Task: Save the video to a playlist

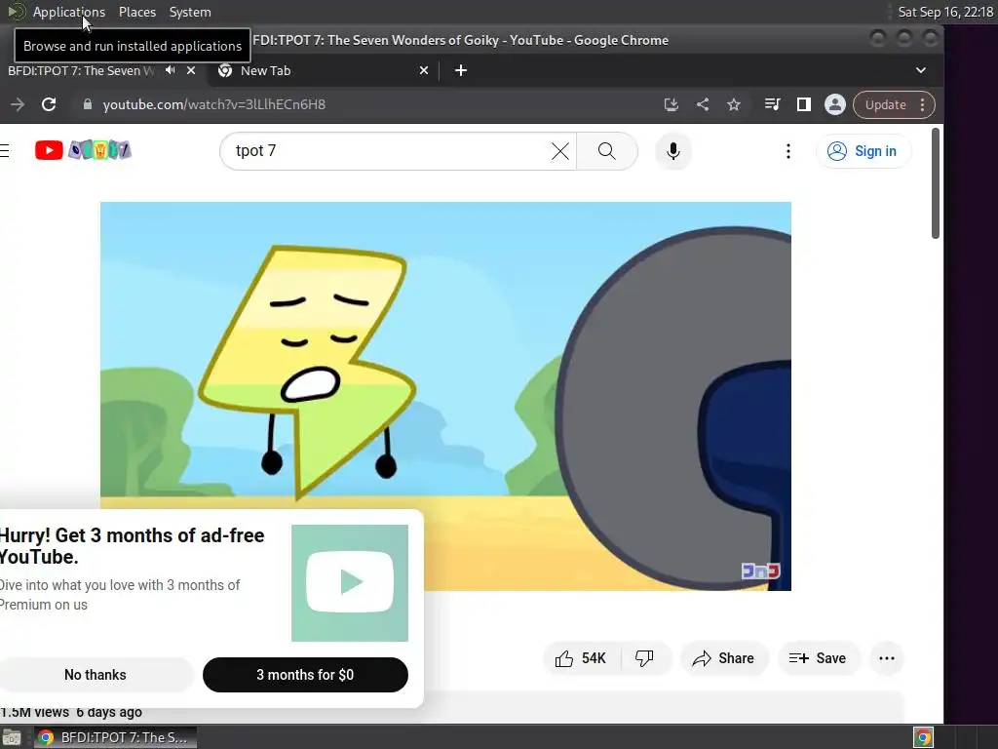Action: (818, 658)
